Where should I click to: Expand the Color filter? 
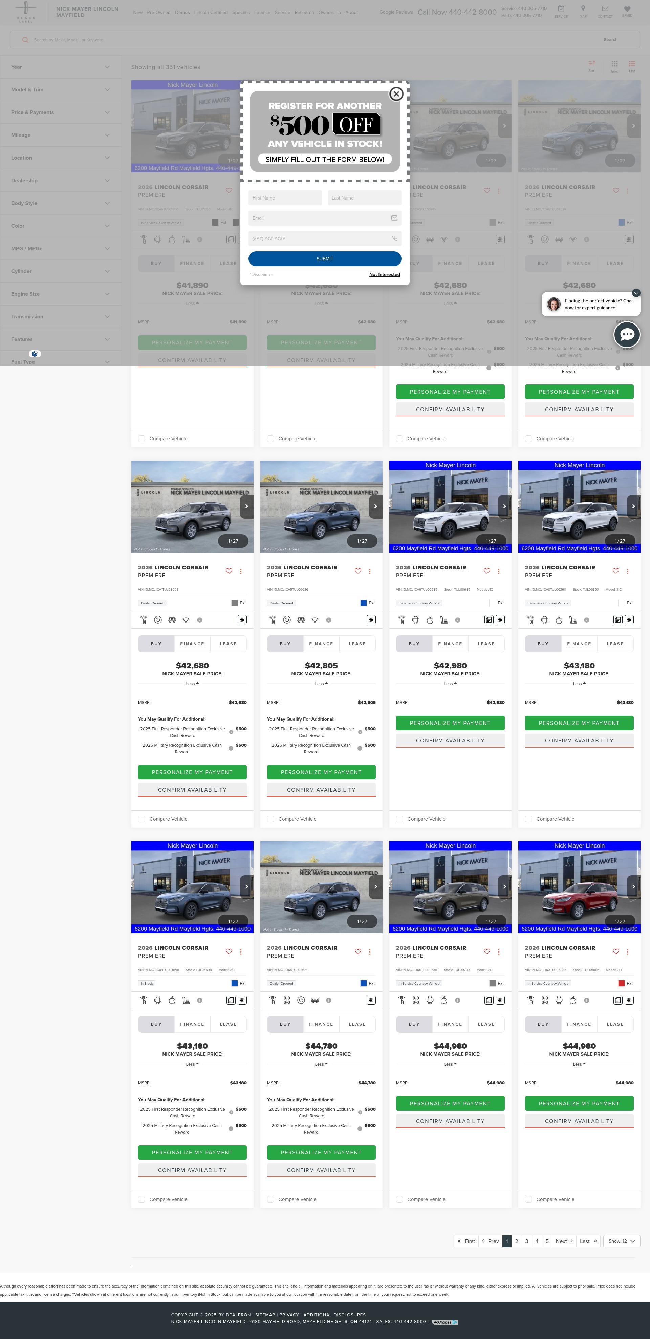coord(61,226)
